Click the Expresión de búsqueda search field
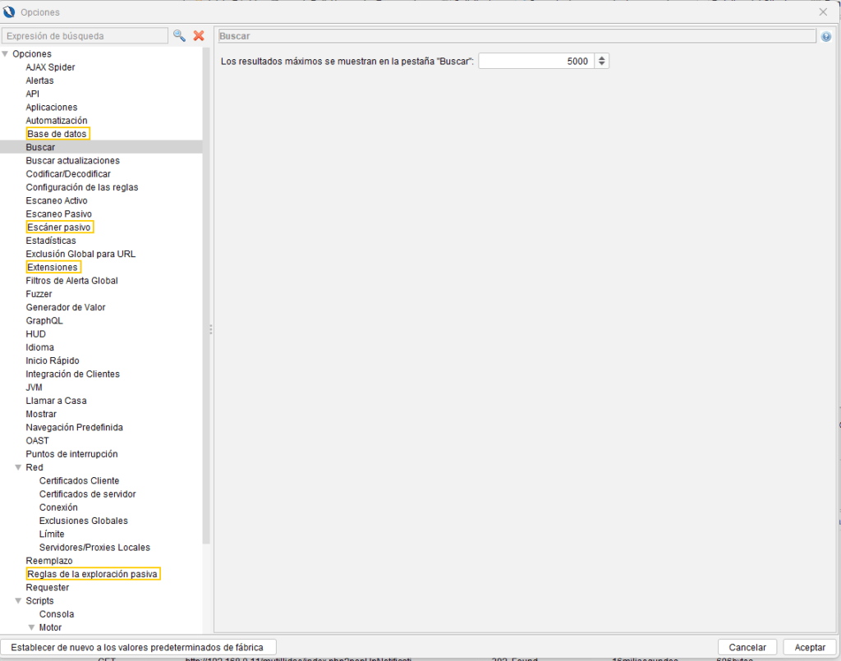Image resolution: width=841 pixels, height=661 pixels. (85, 36)
